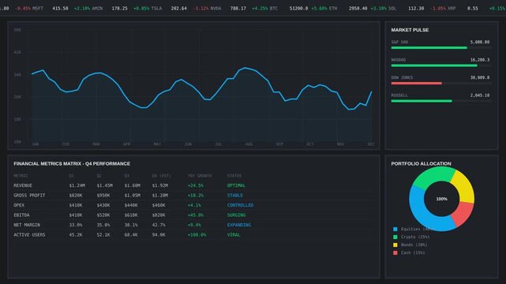Select the REVENUE row label
This screenshot has width=506, height=284.
23,185
